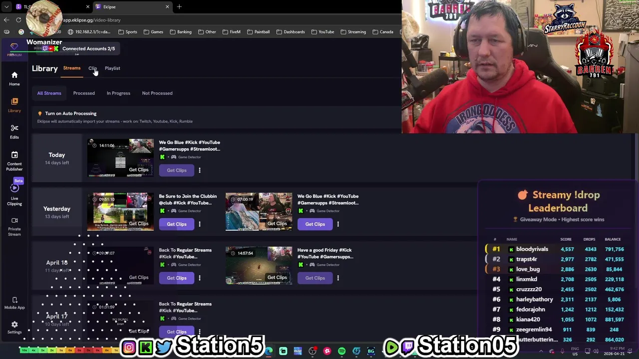Image resolution: width=639 pixels, height=359 pixels.
Task: Click Get Clips for Yesterday's We Go Blue stream
Action: coord(315,224)
